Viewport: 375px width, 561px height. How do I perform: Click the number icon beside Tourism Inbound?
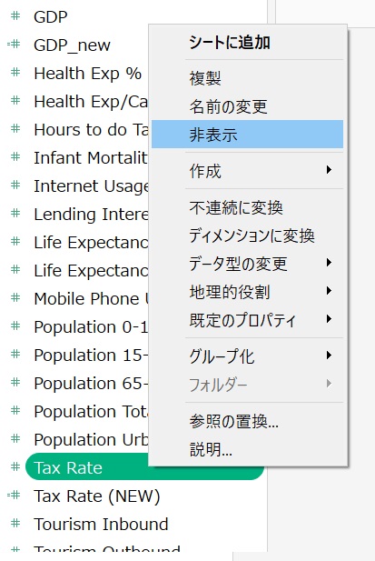(x=15, y=524)
